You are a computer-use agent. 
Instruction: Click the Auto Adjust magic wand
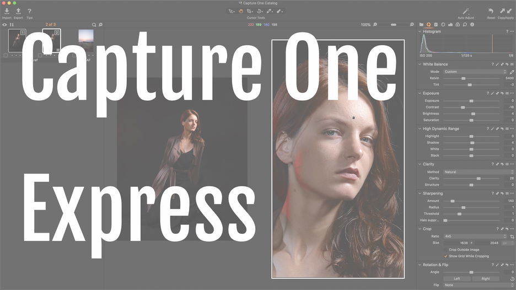point(466,12)
